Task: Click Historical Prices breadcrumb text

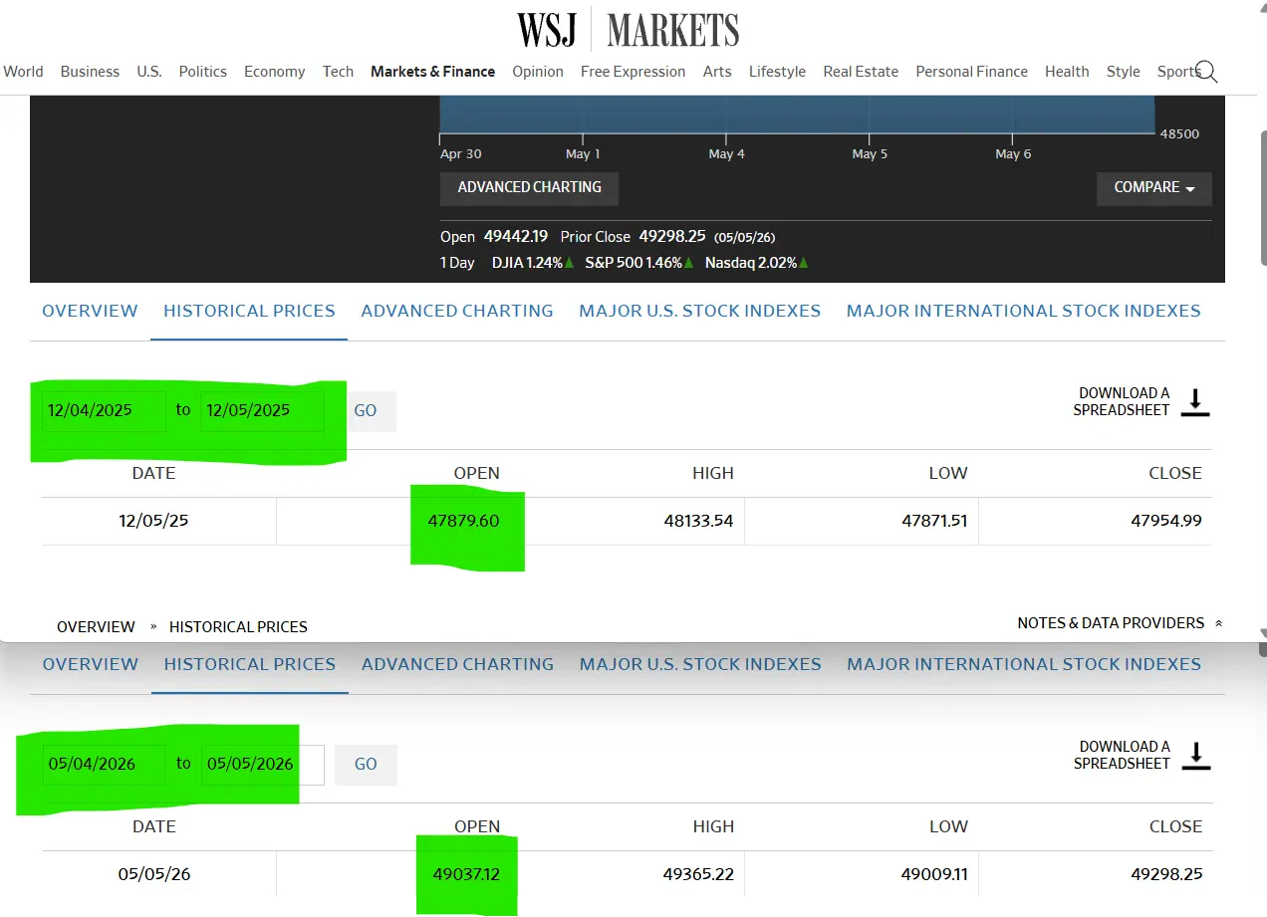Action: pyautogui.click(x=238, y=627)
